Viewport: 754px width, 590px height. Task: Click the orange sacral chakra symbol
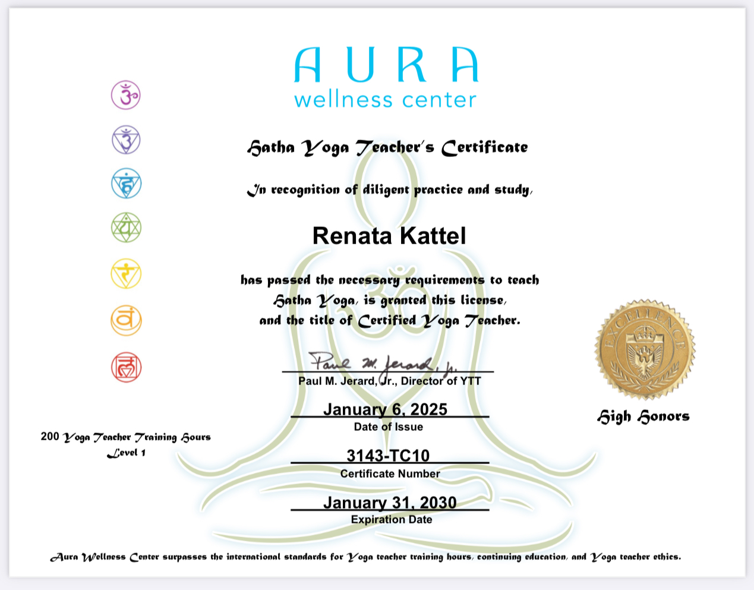pos(126,320)
